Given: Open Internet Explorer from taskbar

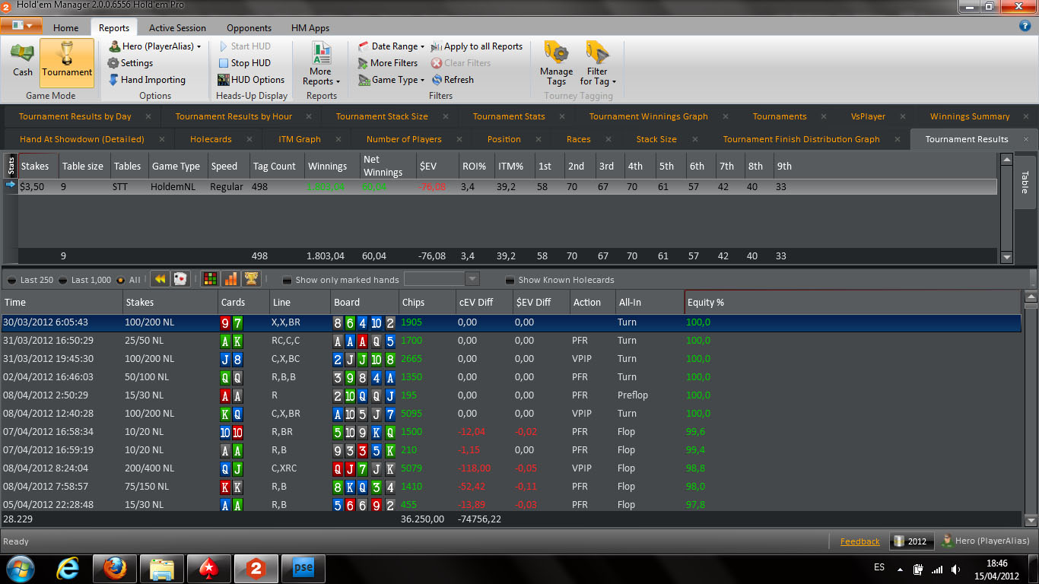Looking at the screenshot, I should 69,568.
